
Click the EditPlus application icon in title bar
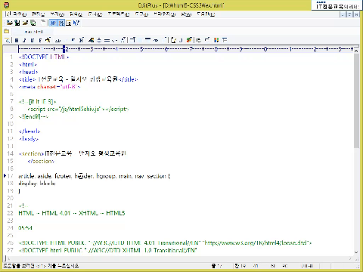pos(7,5)
